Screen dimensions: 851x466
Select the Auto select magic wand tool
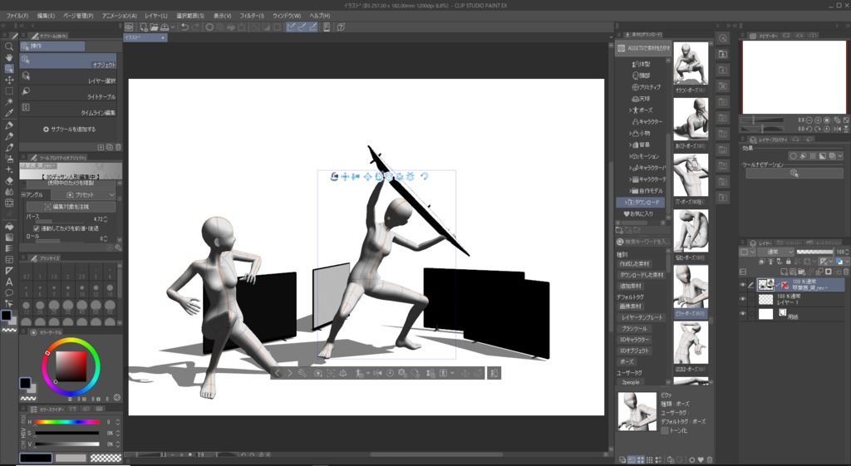(x=9, y=102)
